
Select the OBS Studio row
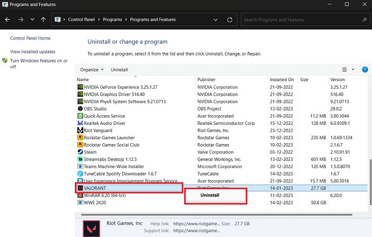(x=221, y=109)
